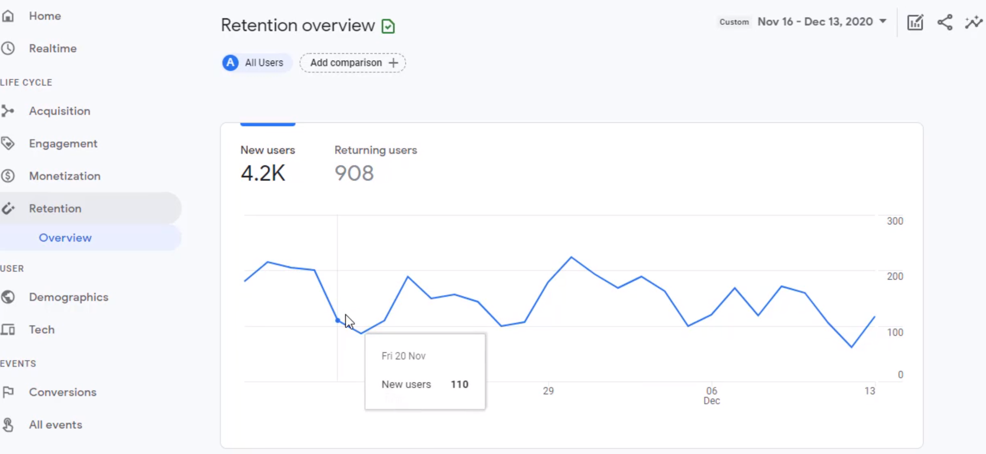Collapse the Retention section
986x454 pixels.
coord(55,209)
